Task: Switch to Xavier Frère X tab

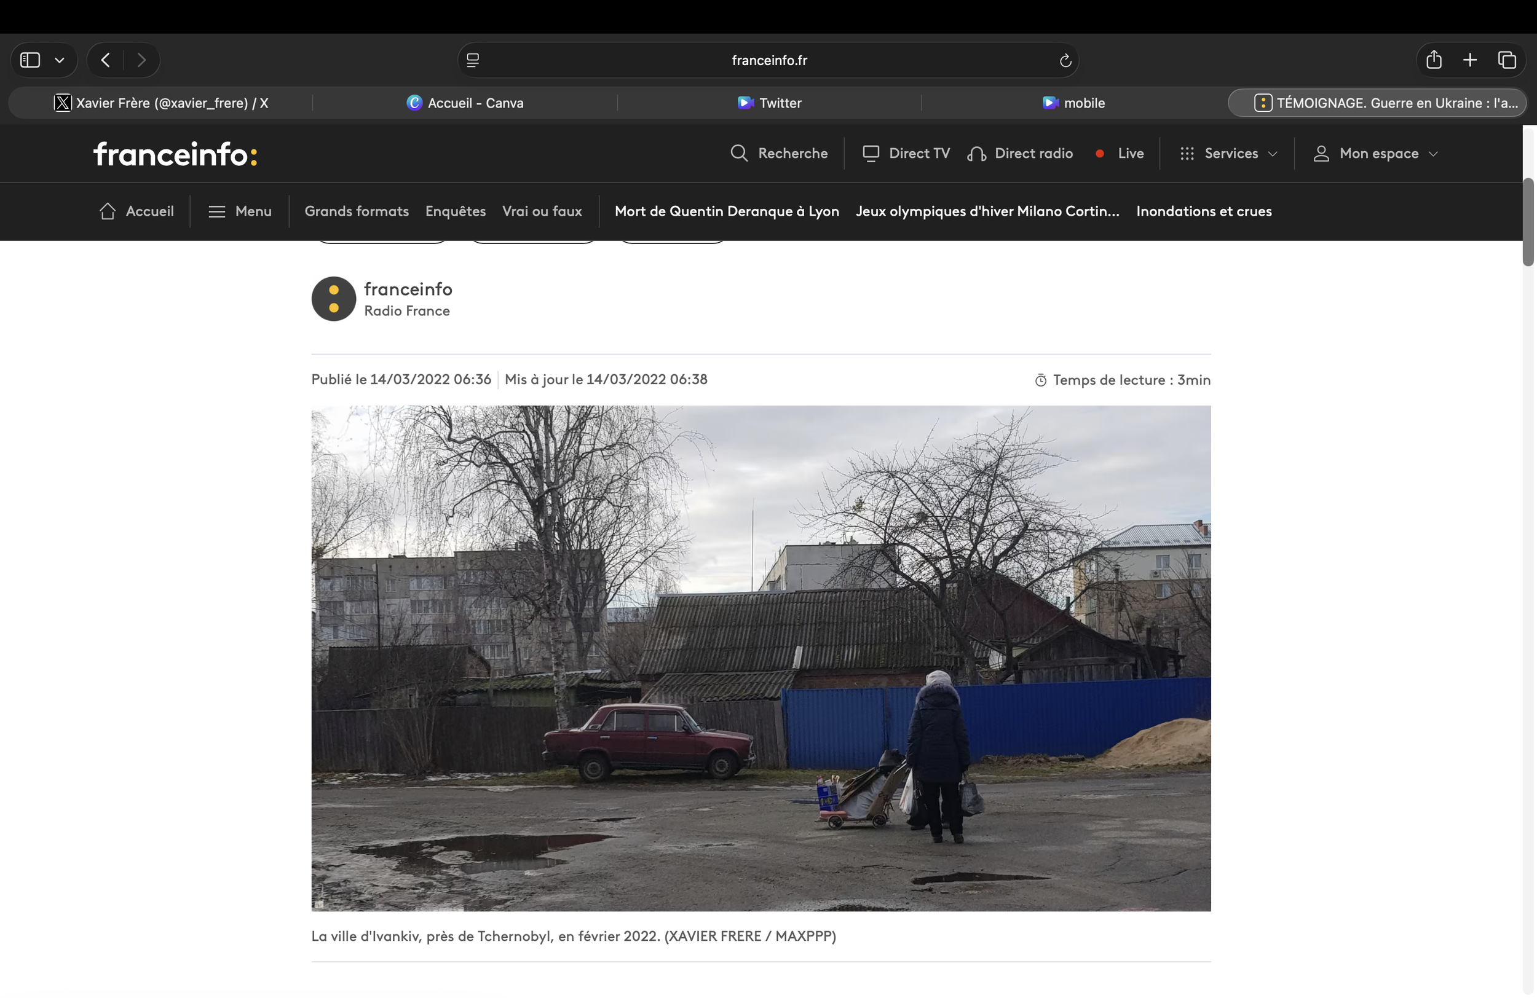Action: click(x=161, y=103)
